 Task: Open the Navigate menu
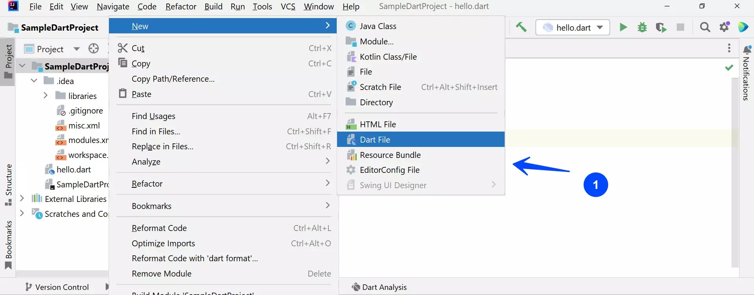coord(113,6)
